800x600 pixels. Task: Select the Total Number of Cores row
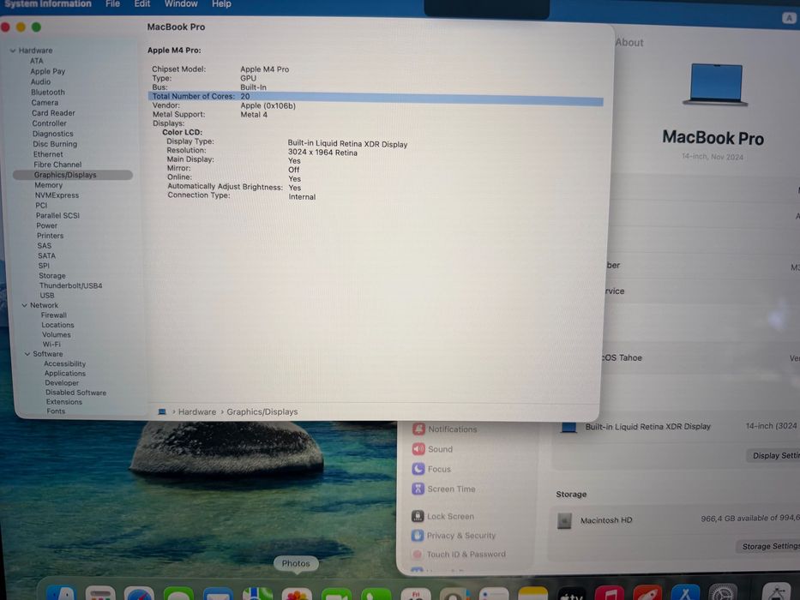tap(376, 98)
